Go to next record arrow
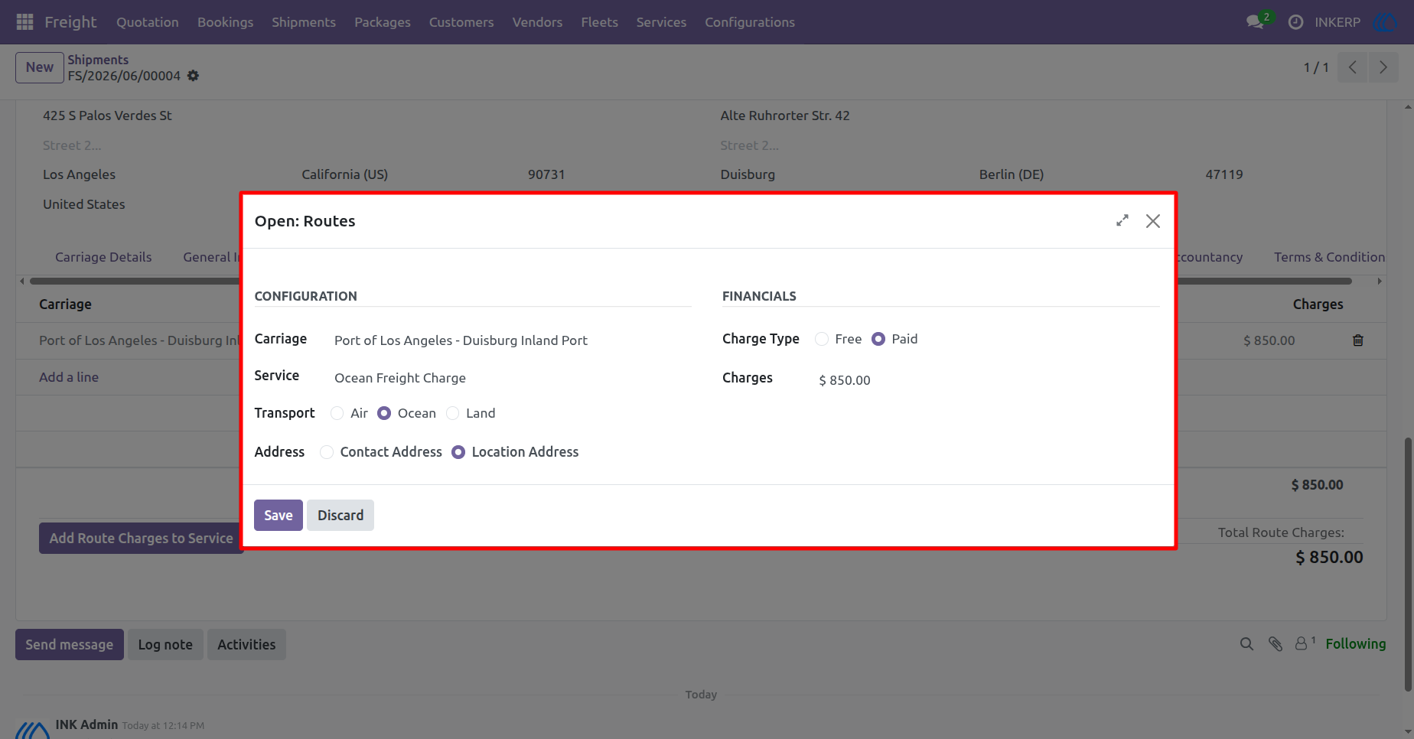Screen dimensions: 1414x739 (1383, 67)
